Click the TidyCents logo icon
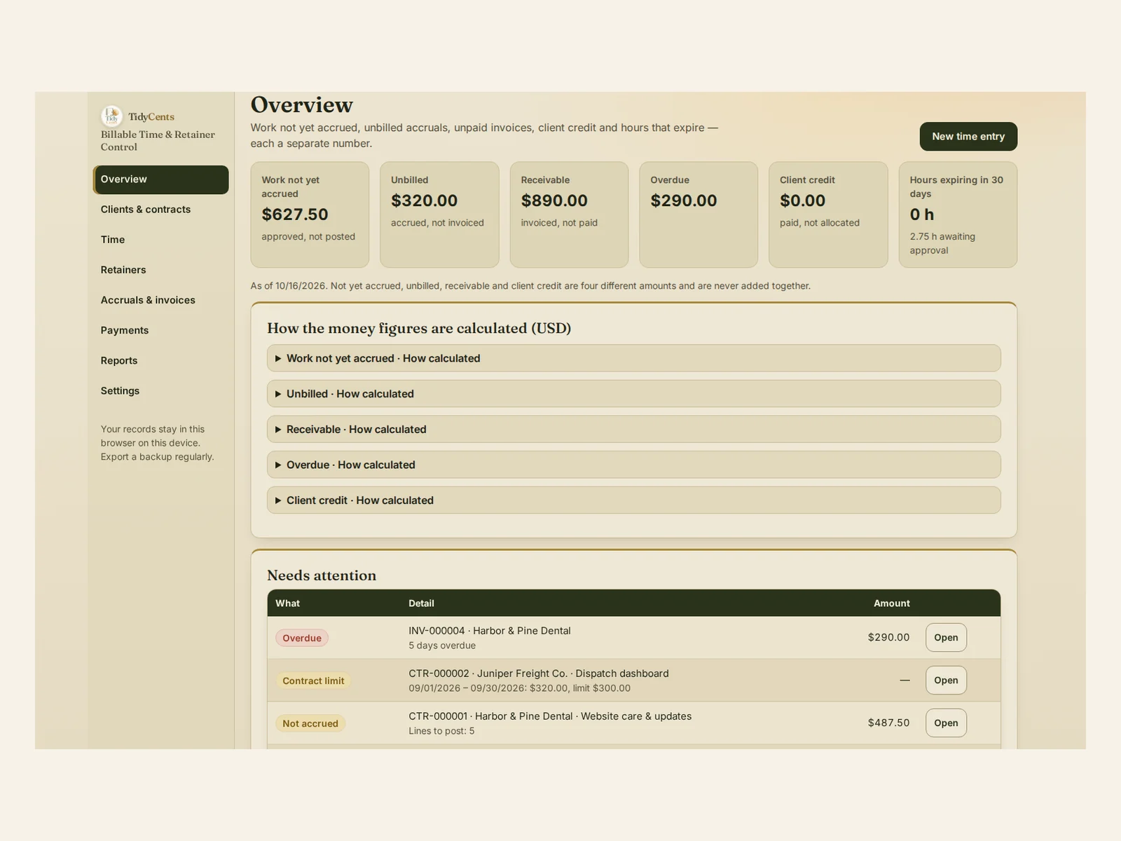The image size is (1121, 841). point(111,116)
